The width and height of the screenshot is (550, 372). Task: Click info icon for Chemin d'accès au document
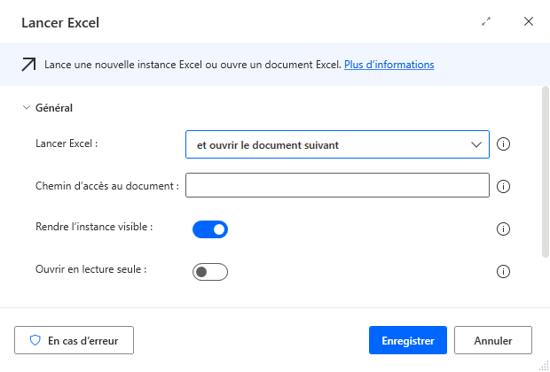tap(503, 186)
